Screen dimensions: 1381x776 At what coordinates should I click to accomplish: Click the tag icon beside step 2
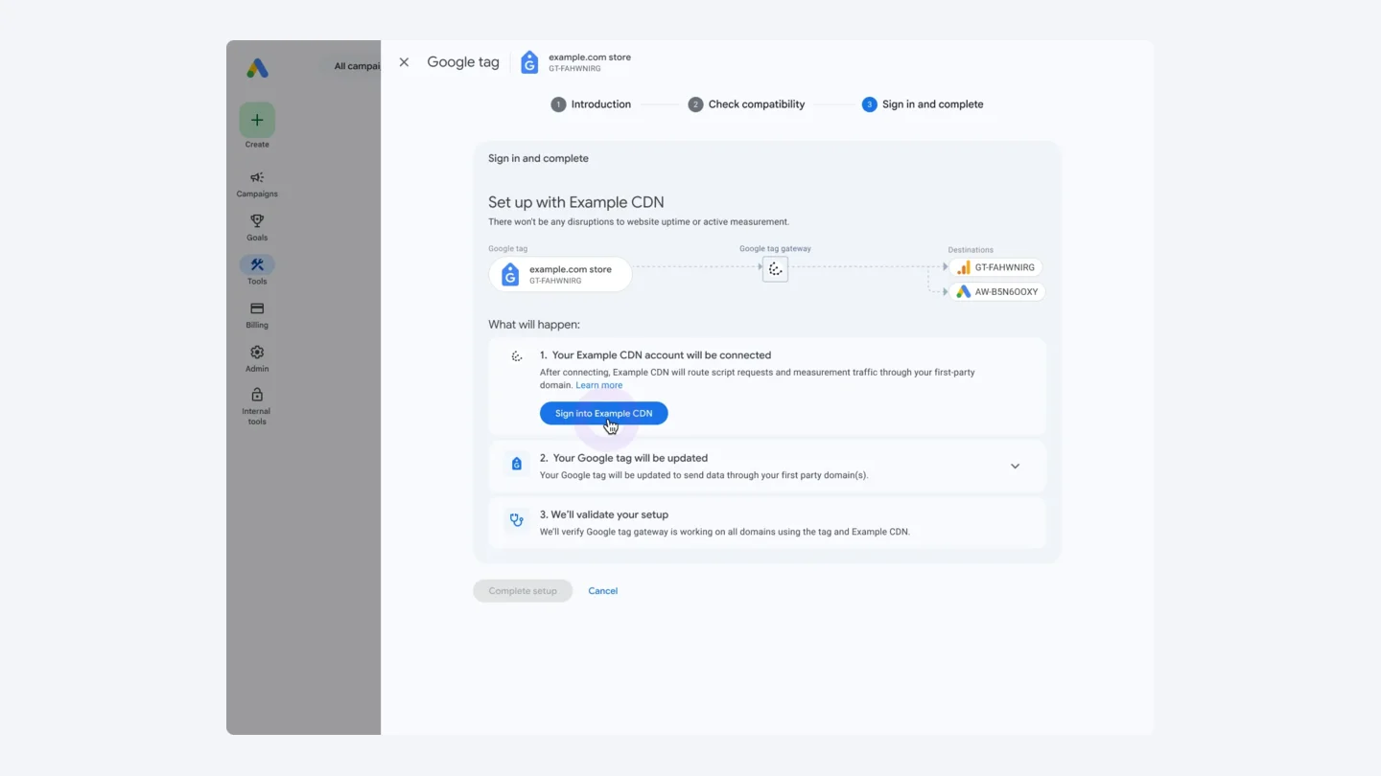pos(517,465)
